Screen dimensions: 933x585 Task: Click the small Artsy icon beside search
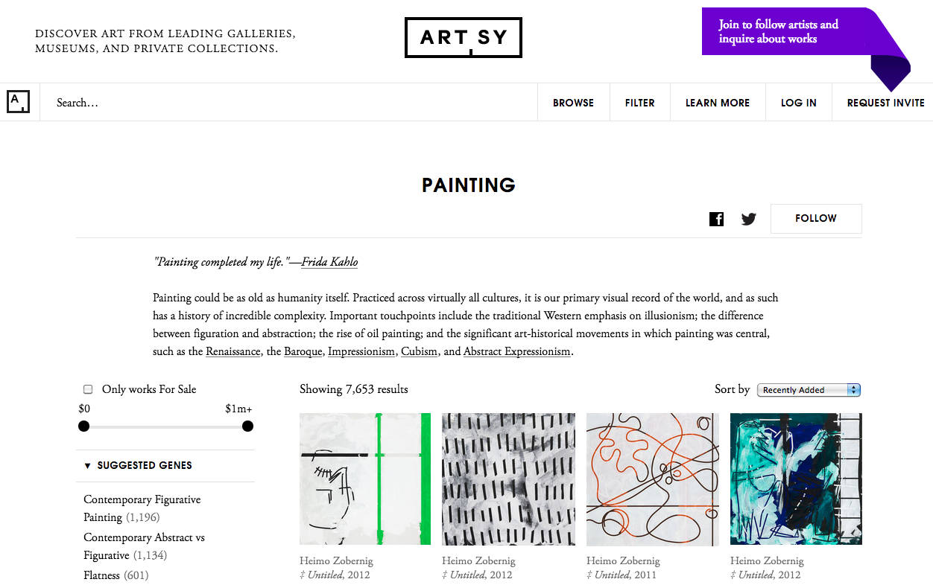pos(18,102)
